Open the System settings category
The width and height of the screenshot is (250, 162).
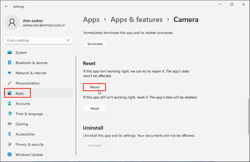point(21,53)
